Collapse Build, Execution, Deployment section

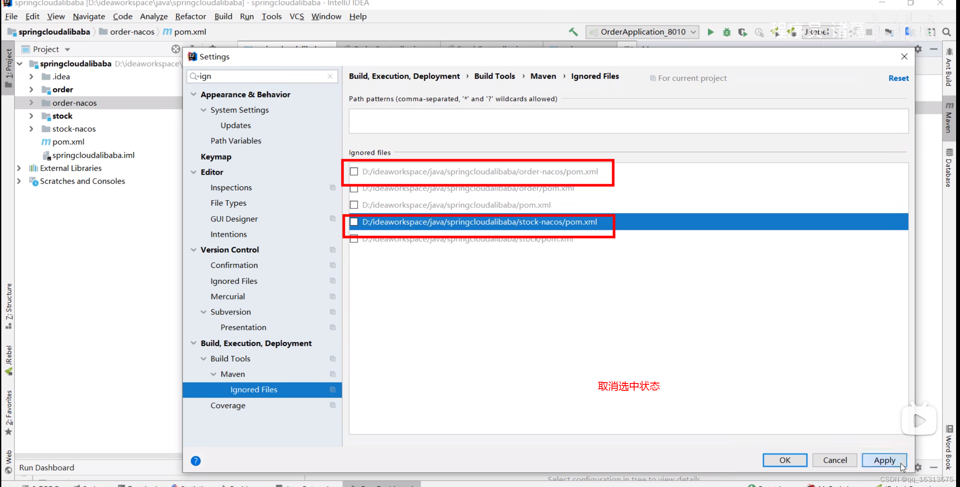click(194, 343)
